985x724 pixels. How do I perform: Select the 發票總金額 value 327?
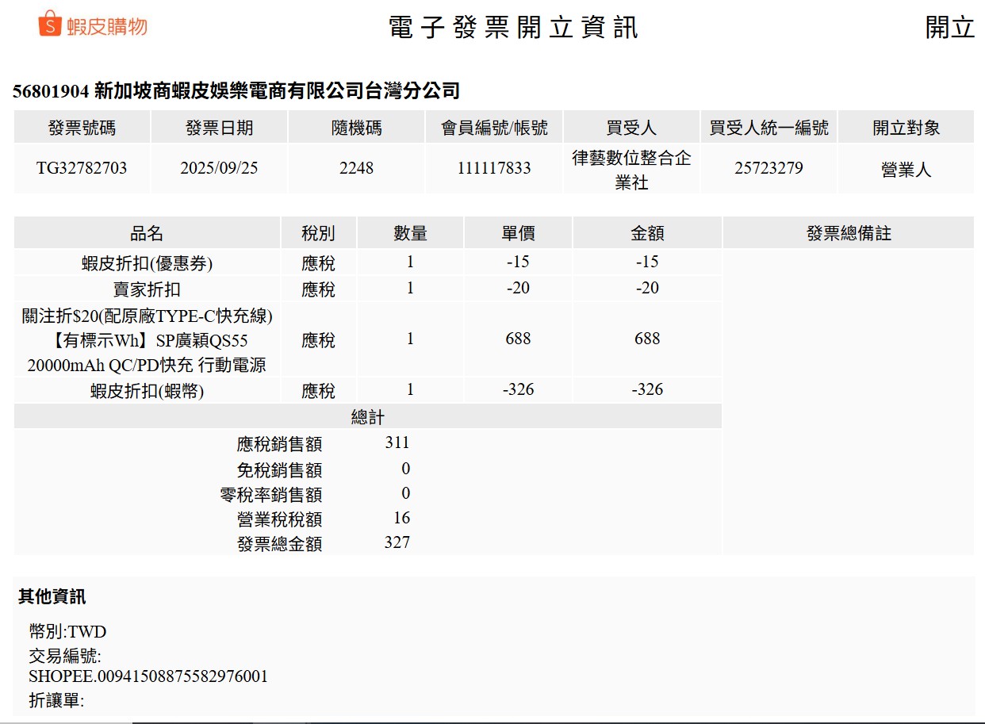pyautogui.click(x=397, y=542)
